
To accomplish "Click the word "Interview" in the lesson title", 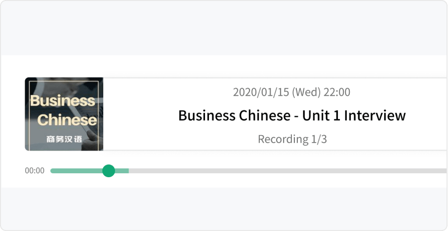I will click(x=375, y=115).
